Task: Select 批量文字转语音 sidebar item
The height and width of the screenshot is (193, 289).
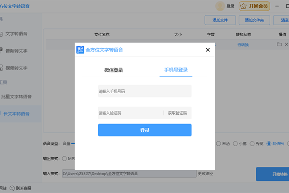Action: (x=16, y=96)
